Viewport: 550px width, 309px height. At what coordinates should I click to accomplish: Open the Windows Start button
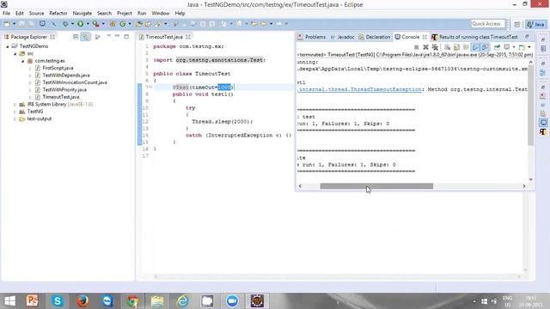[9, 301]
